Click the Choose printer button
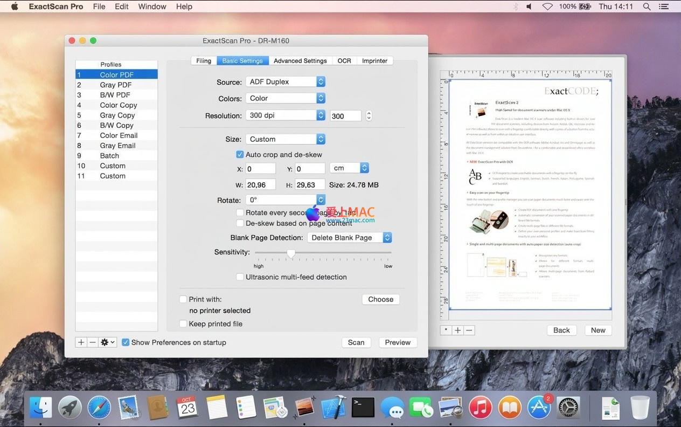Viewport: 681px width, 427px height. [380, 299]
